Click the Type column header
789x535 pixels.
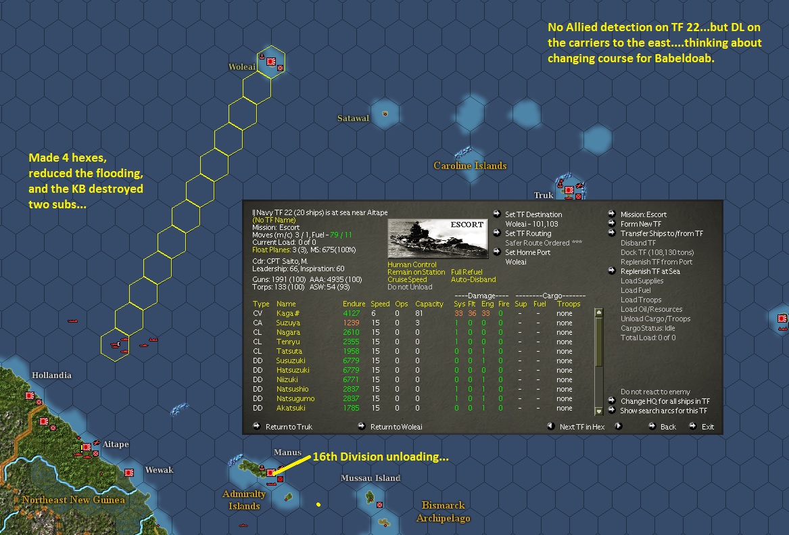[261, 304]
